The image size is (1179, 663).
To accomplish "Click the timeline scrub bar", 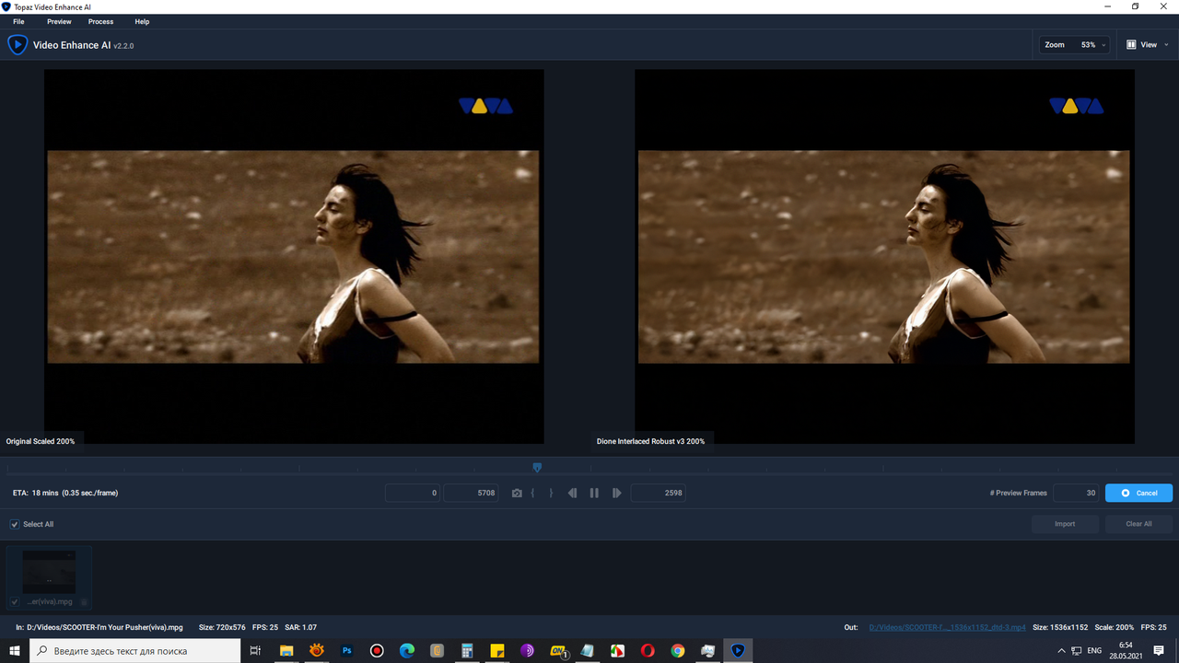I will click(589, 469).
